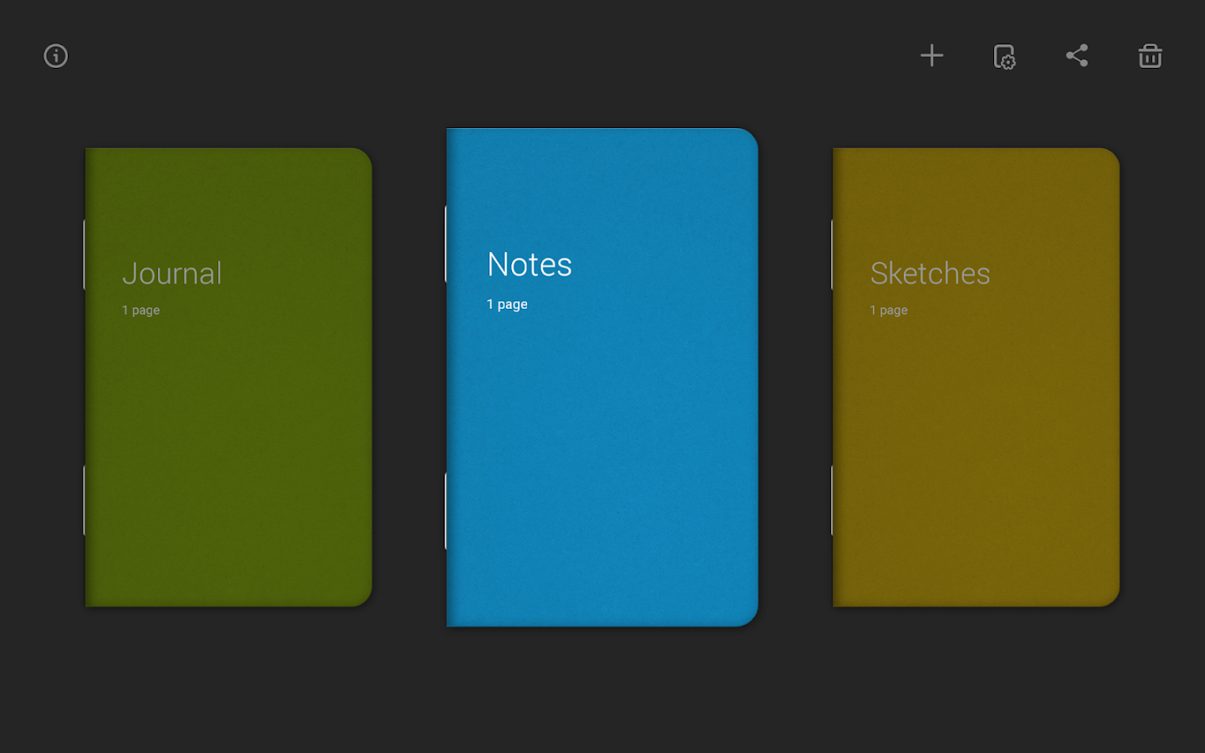Viewport: 1205px width, 753px height.
Task: Click '1 page' under Sketches
Action: click(889, 310)
